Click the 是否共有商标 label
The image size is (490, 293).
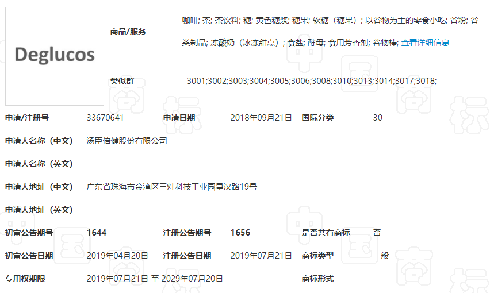click(x=326, y=233)
